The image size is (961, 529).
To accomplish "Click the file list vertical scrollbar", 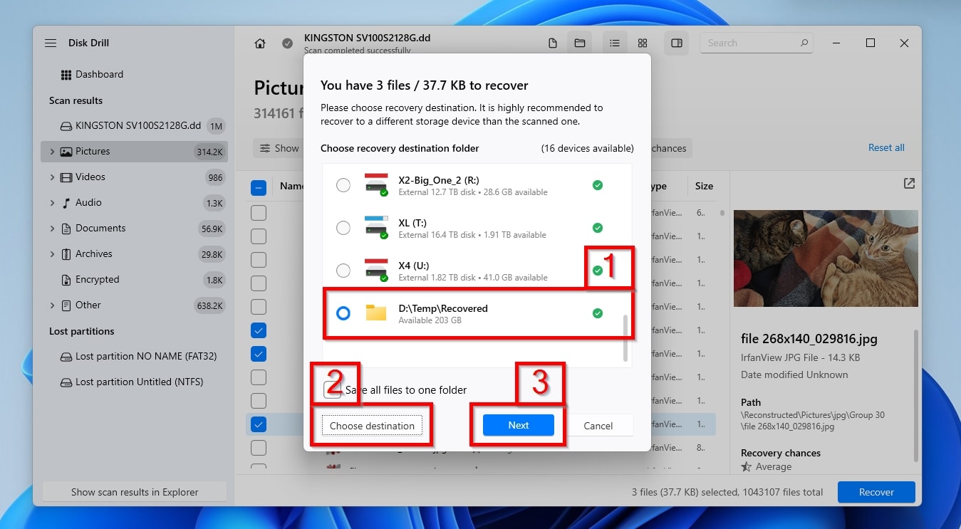I will click(x=722, y=213).
